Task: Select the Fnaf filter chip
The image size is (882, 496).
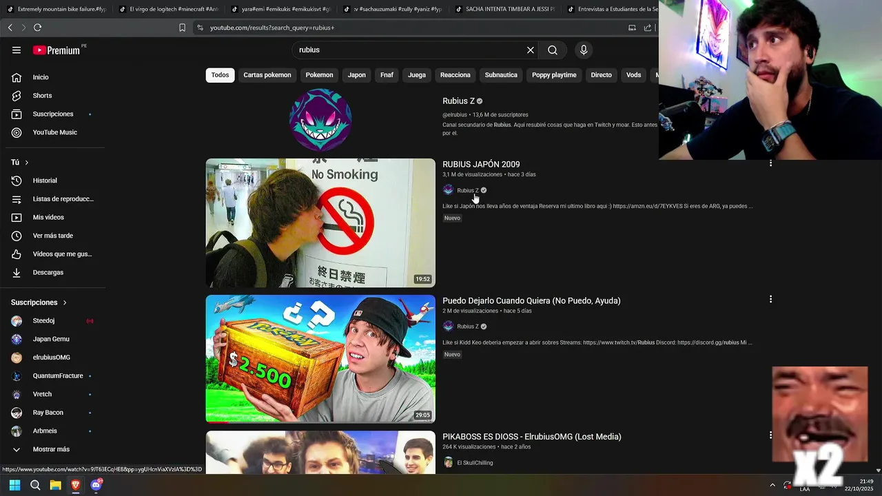Action: click(x=387, y=75)
